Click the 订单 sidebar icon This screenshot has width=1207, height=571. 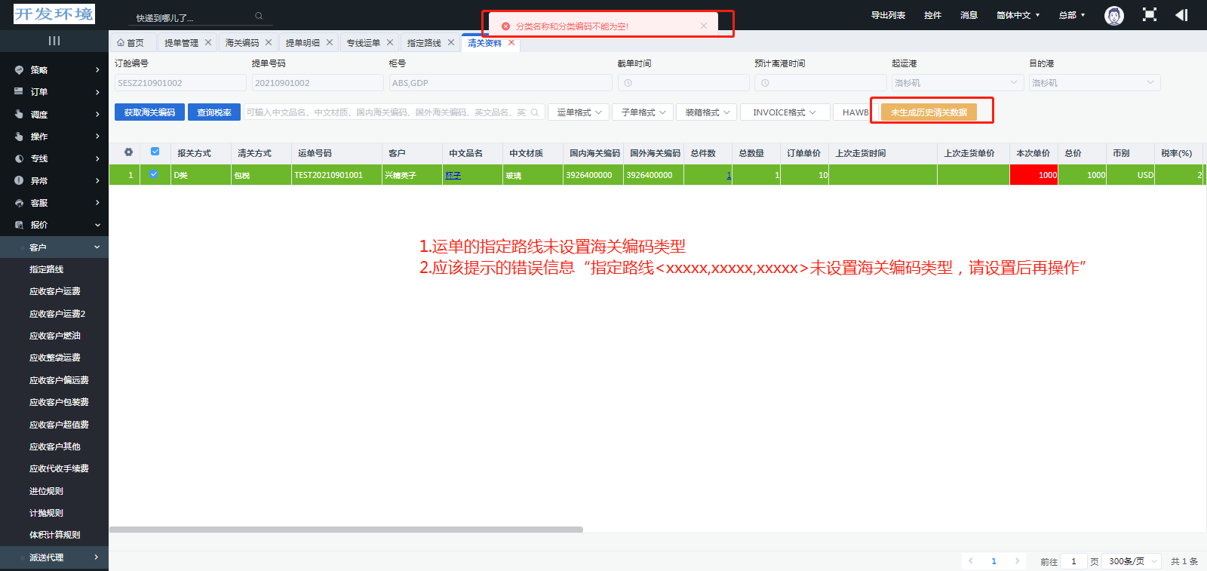coord(19,91)
